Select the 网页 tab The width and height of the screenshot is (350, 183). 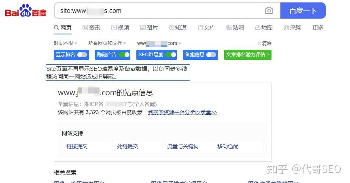tap(63, 28)
